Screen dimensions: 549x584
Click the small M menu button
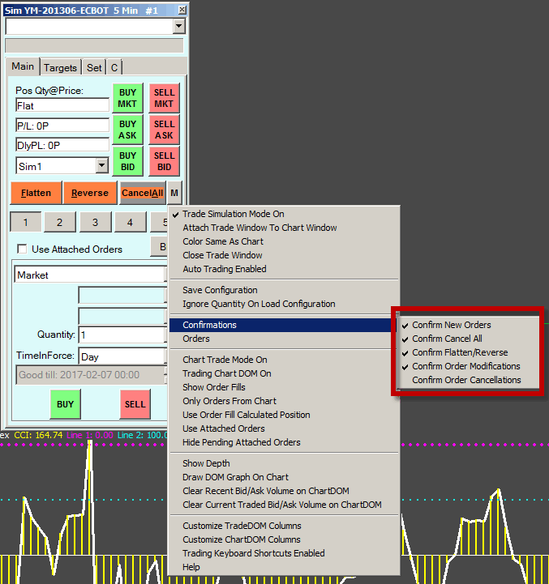pos(175,194)
